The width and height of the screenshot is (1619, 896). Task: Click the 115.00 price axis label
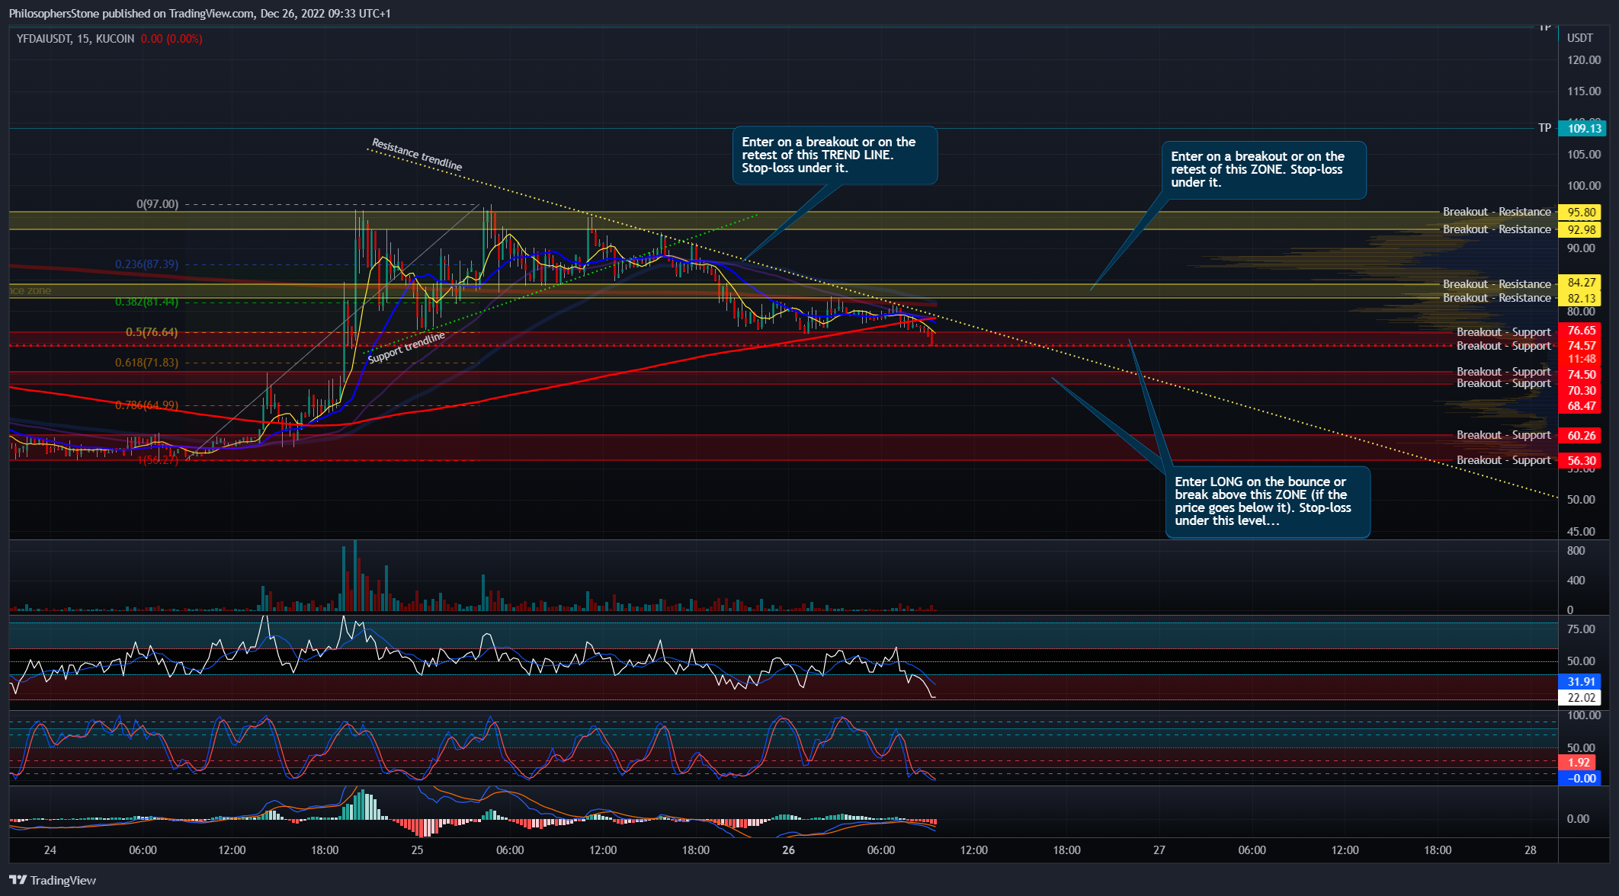coord(1584,91)
